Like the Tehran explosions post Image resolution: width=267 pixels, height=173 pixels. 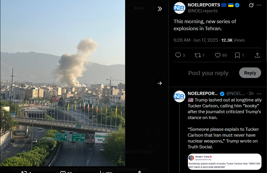pyautogui.click(x=217, y=55)
